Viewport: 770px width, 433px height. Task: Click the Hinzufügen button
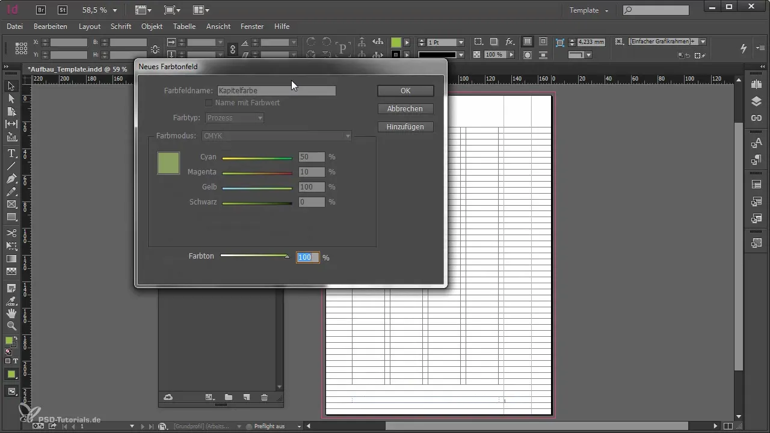[405, 127]
